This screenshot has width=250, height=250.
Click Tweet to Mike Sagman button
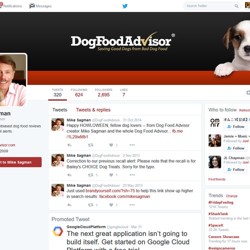coord(20,162)
